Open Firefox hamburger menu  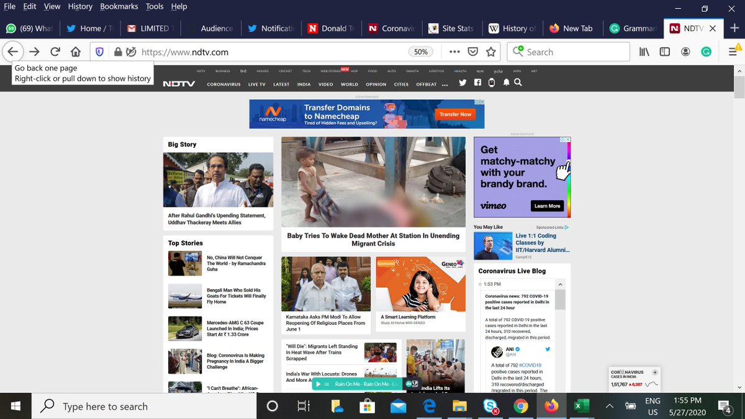coord(733,52)
